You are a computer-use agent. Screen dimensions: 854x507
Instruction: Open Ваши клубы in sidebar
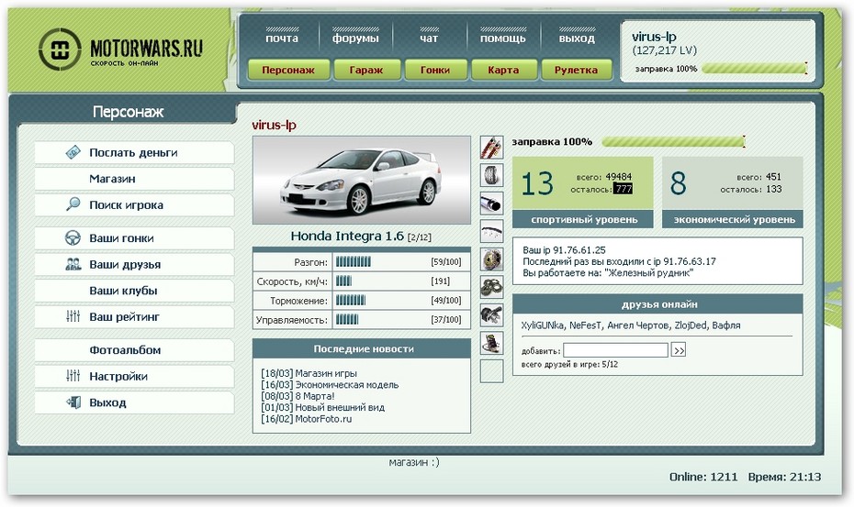pos(134,291)
